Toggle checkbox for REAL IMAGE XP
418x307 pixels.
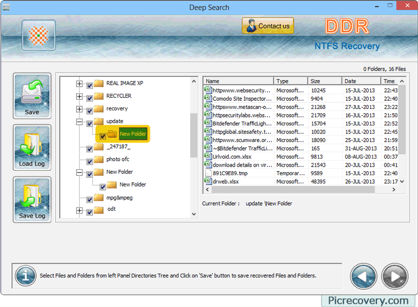(x=89, y=86)
